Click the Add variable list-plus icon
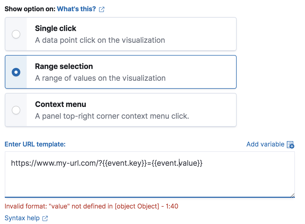305x224 pixels. tap(290, 145)
